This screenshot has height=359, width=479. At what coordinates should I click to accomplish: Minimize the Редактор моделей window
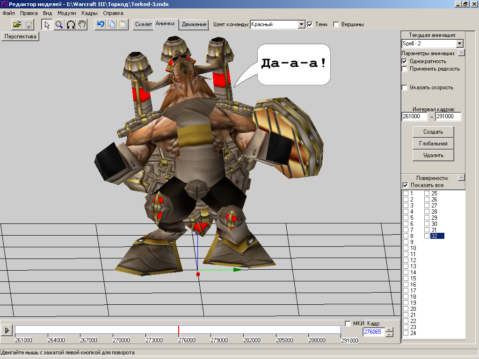pyautogui.click(x=458, y=4)
